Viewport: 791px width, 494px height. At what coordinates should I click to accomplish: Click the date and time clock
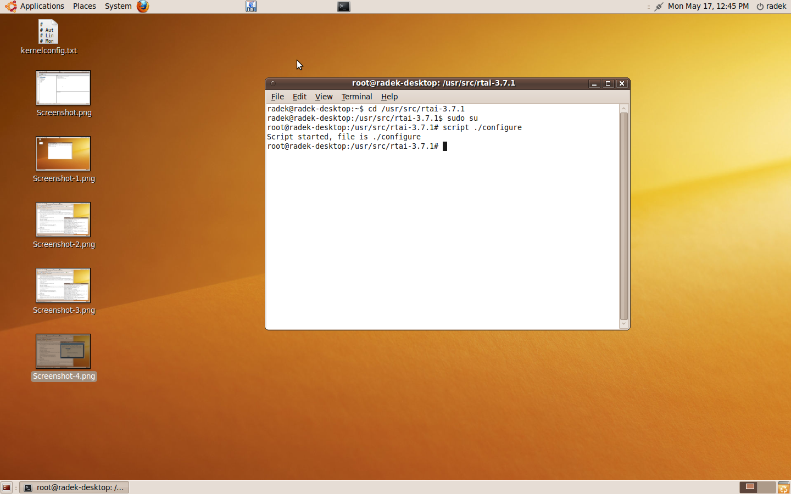[x=708, y=6]
